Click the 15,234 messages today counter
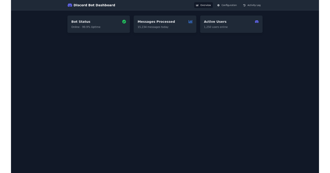This screenshot has width=330, height=173. tap(153, 27)
